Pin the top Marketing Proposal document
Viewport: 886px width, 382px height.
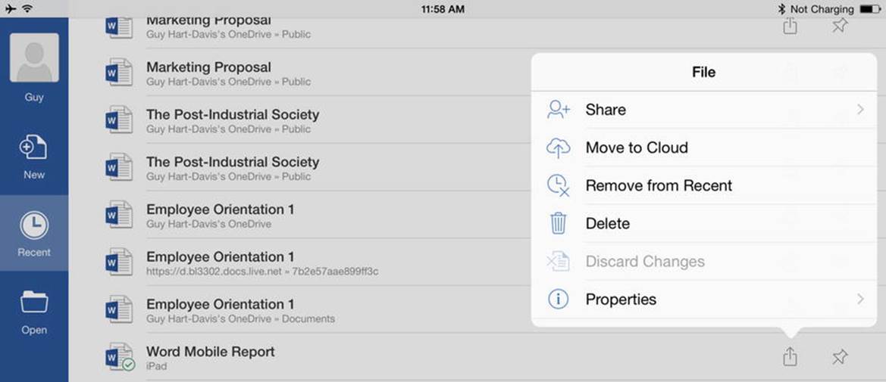coord(840,26)
